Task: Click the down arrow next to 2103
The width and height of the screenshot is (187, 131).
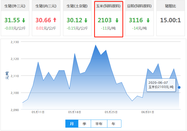Action: [x=117, y=20]
